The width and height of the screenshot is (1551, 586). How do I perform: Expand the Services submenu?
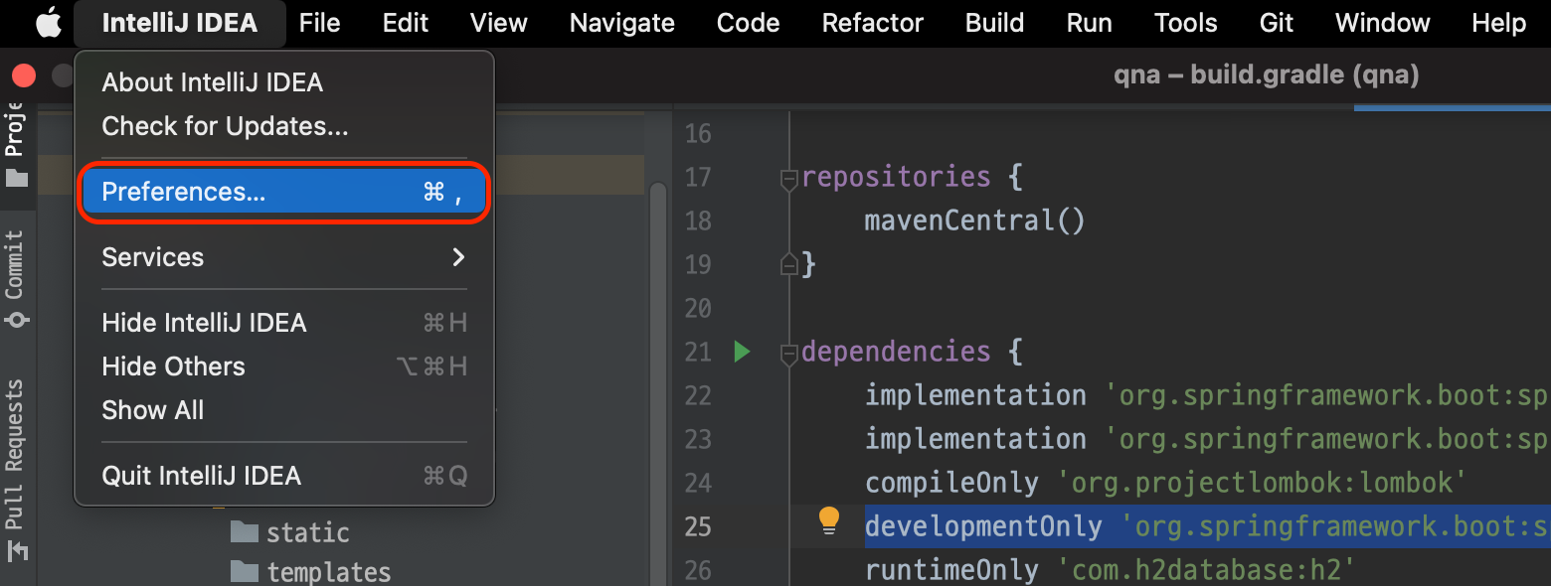pyautogui.click(x=284, y=257)
